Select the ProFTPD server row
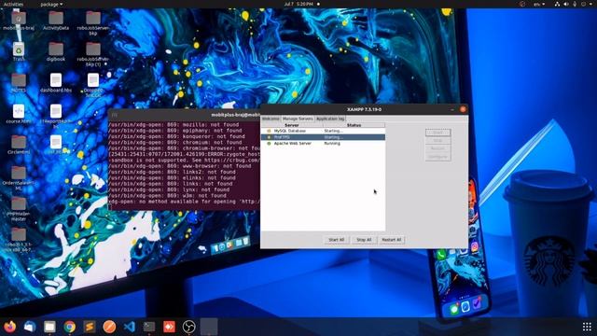The height and width of the screenshot is (336, 597). (x=323, y=137)
